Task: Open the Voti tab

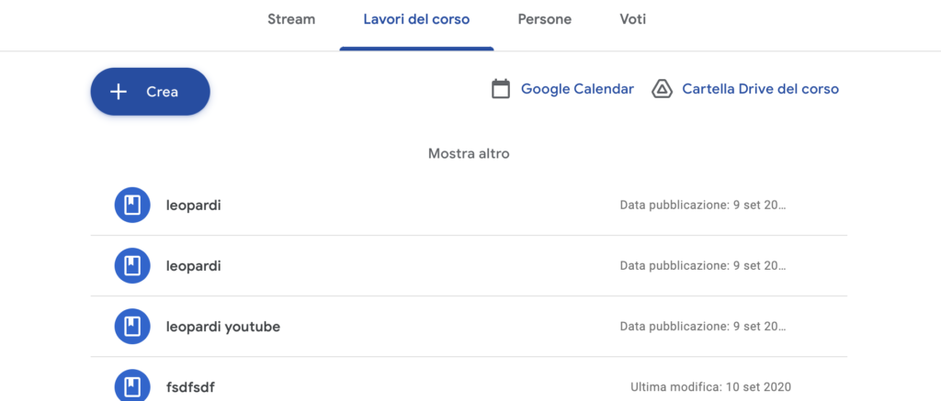Action: coord(632,19)
